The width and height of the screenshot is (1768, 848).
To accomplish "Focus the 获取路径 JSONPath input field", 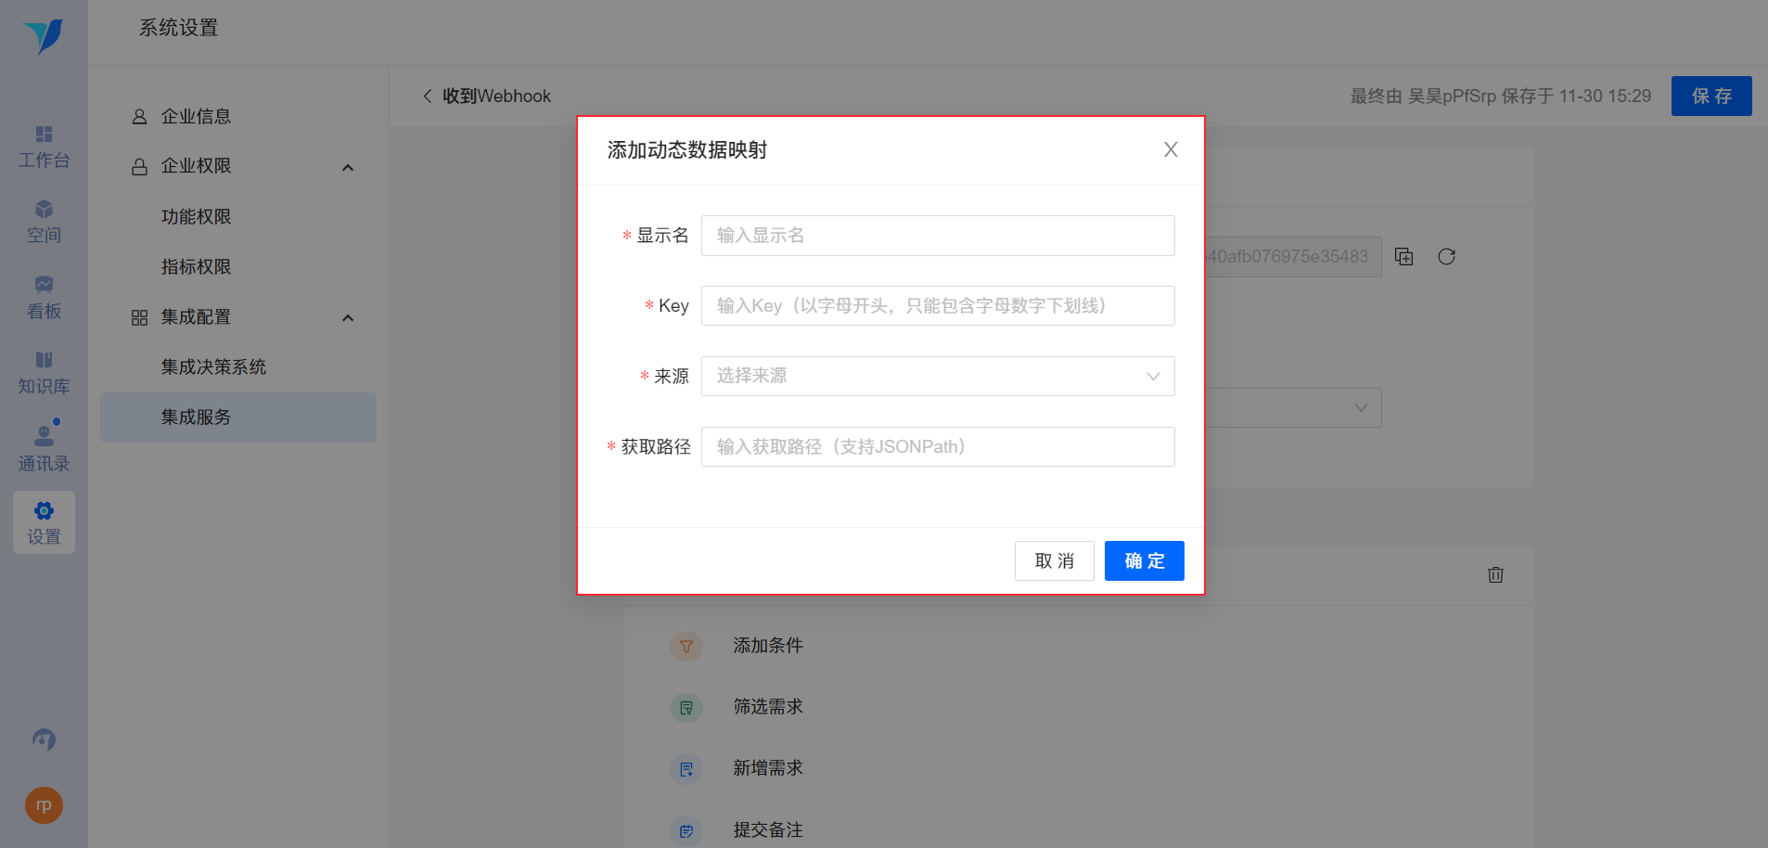I will (x=938, y=446).
